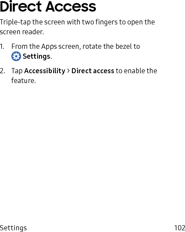This screenshot has width=185, height=232.
Task: Click the step number 2 marker
Action: pyautogui.click(x=3, y=71)
